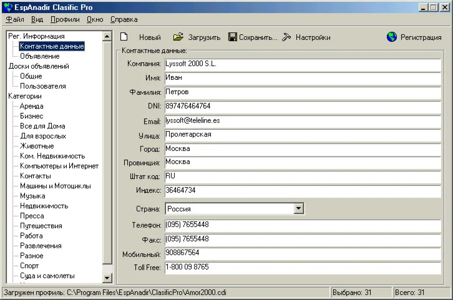Select the Бизнес category
The width and height of the screenshot is (453, 300).
pyautogui.click(x=31, y=116)
